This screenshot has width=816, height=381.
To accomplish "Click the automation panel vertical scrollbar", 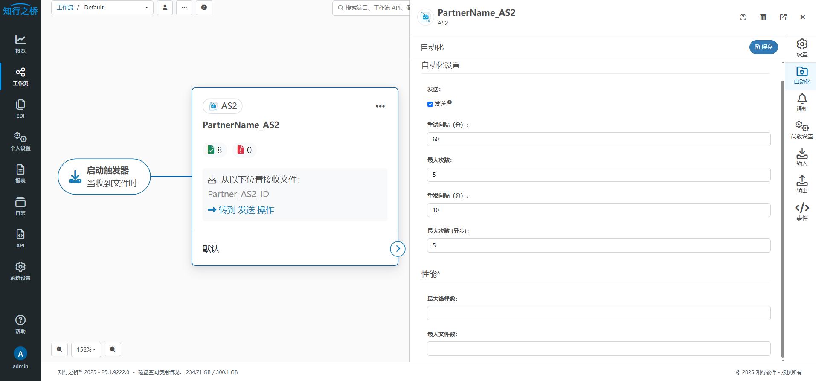I will [x=782, y=213].
